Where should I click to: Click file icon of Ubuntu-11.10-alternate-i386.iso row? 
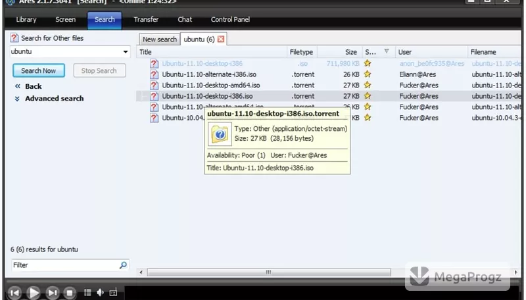coord(154,74)
